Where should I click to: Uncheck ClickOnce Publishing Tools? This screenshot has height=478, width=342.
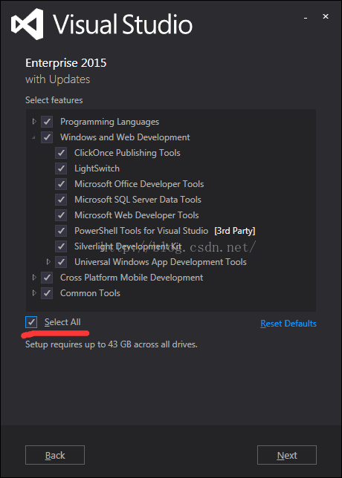(x=61, y=153)
